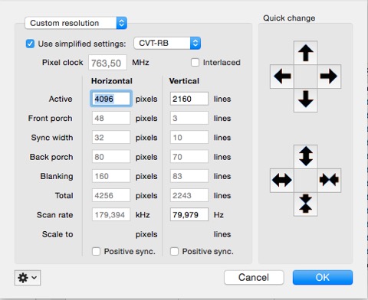Click the MHz unit label
This screenshot has height=300, width=368.
point(140,63)
